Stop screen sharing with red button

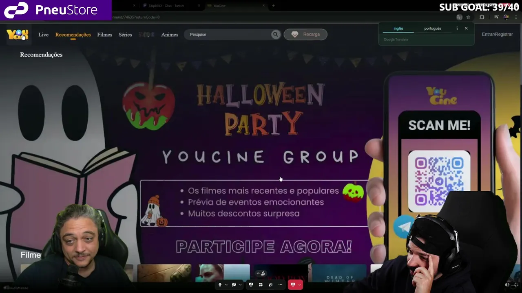[x=292, y=285]
